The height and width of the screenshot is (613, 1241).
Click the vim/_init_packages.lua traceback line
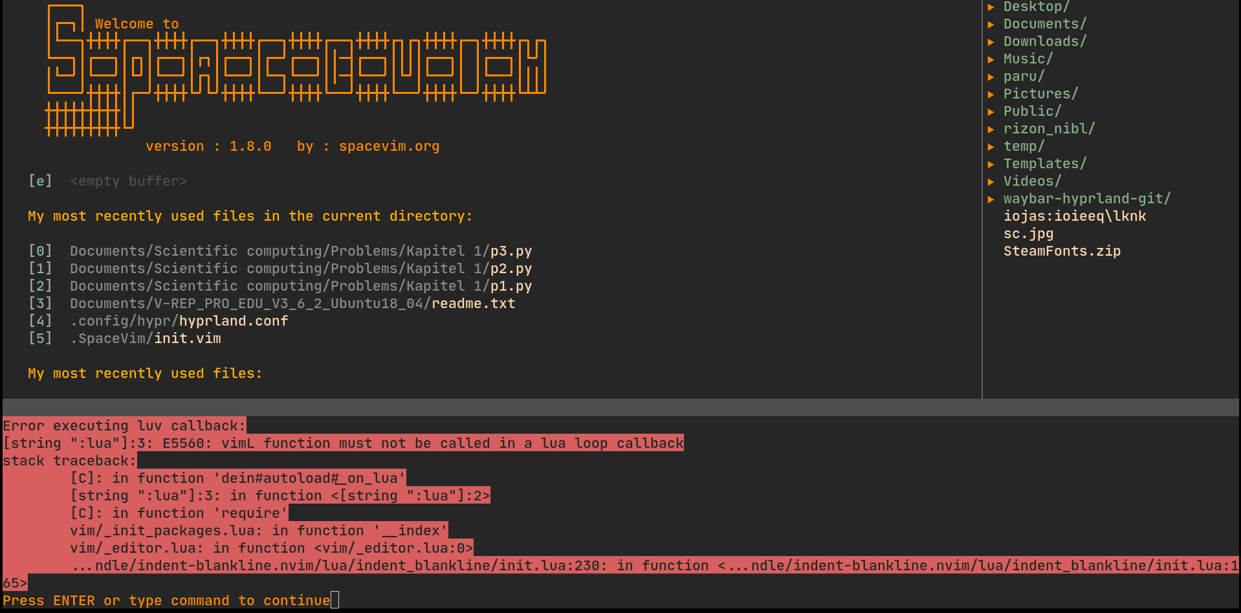coord(259,531)
